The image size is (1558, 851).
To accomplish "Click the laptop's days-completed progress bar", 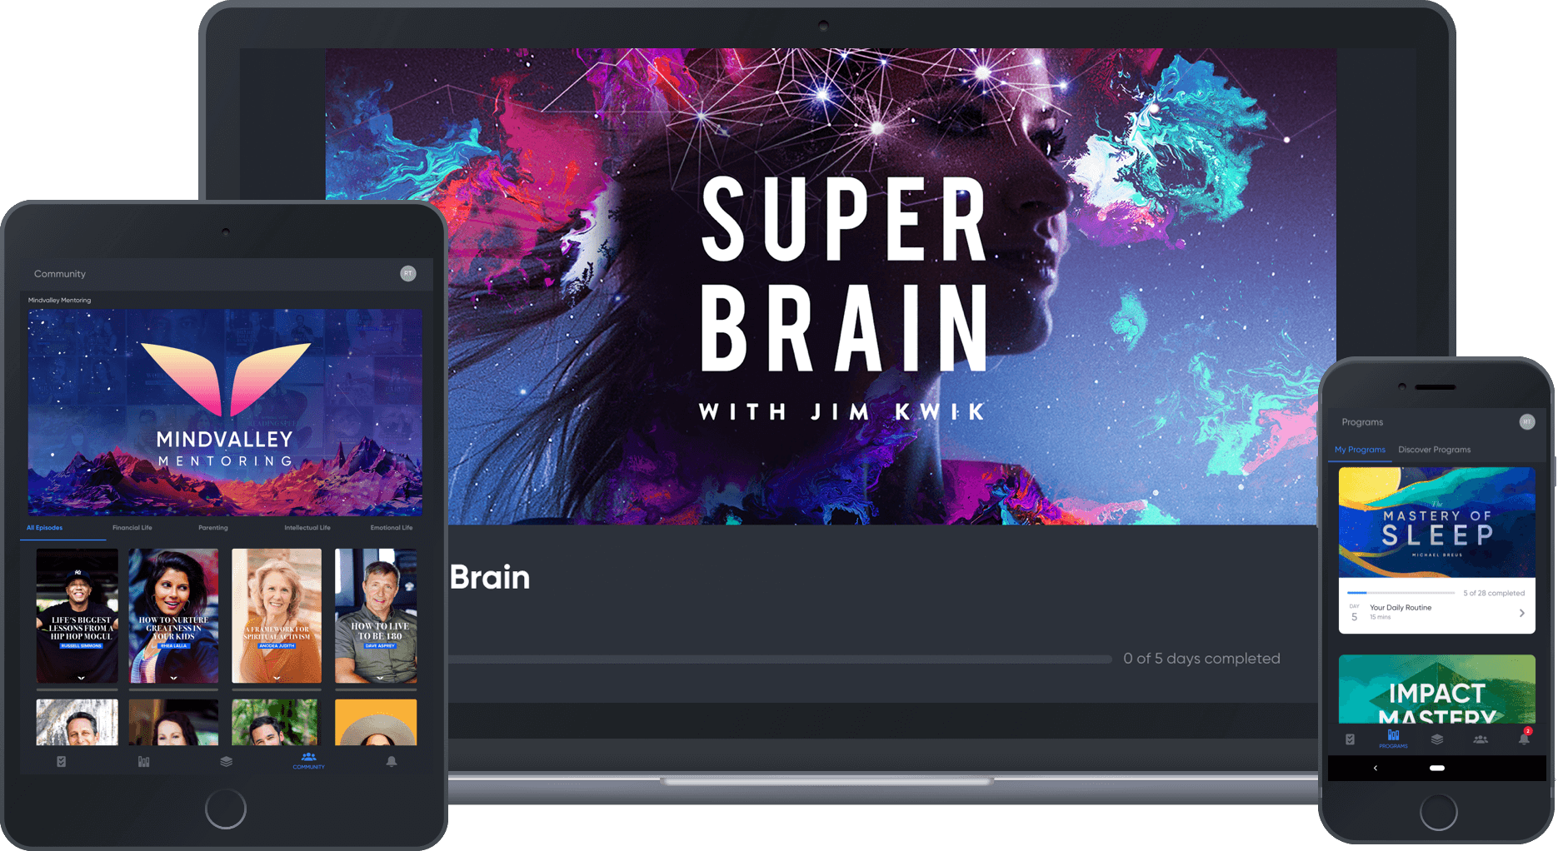I will pyautogui.click(x=780, y=659).
